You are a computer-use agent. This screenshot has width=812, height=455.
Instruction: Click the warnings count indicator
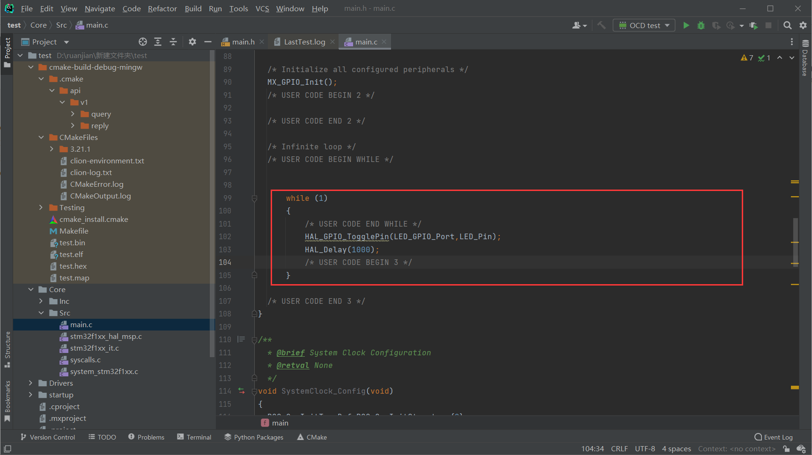pos(747,58)
